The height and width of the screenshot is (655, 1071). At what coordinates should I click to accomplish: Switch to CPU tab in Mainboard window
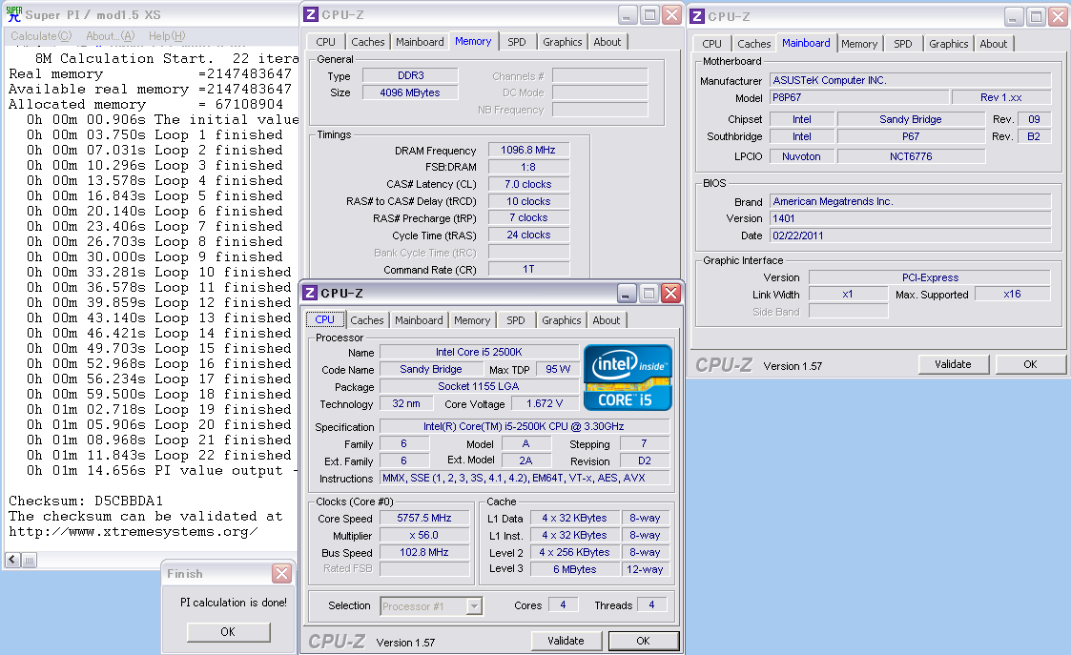(x=711, y=44)
